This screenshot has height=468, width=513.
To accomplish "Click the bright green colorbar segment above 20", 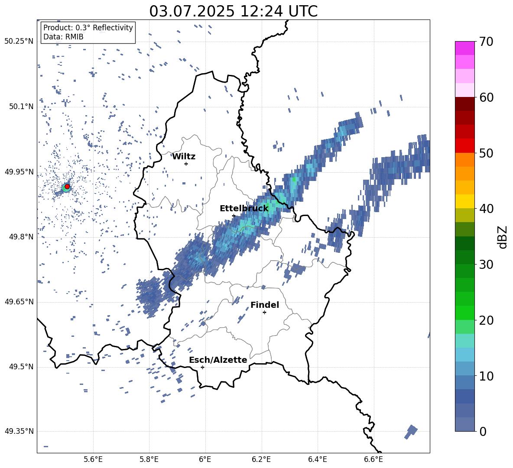I will tap(464, 313).
